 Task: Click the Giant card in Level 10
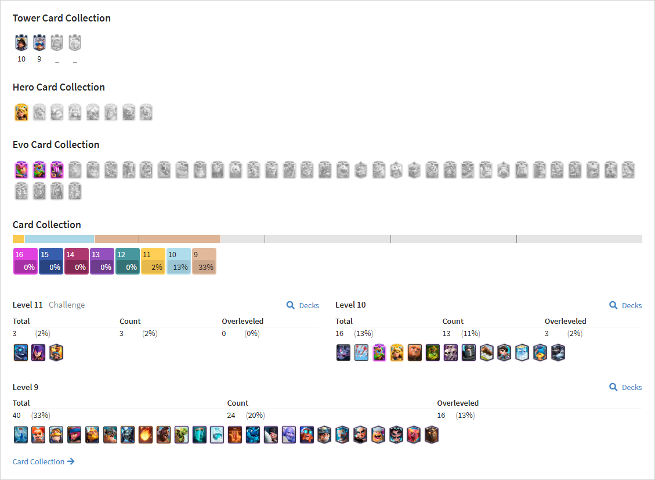pyautogui.click(x=415, y=352)
